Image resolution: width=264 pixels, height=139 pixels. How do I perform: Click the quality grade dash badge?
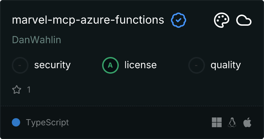point(197,65)
